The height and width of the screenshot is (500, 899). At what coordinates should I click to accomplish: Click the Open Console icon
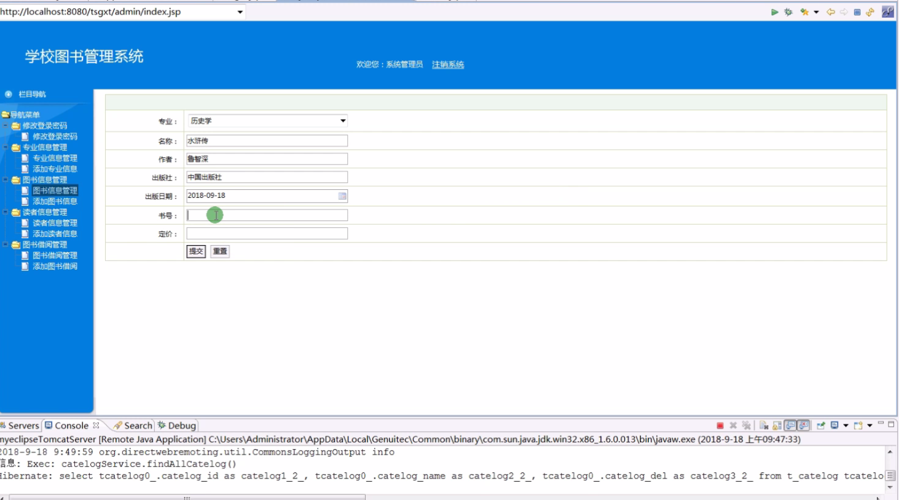[x=858, y=425]
